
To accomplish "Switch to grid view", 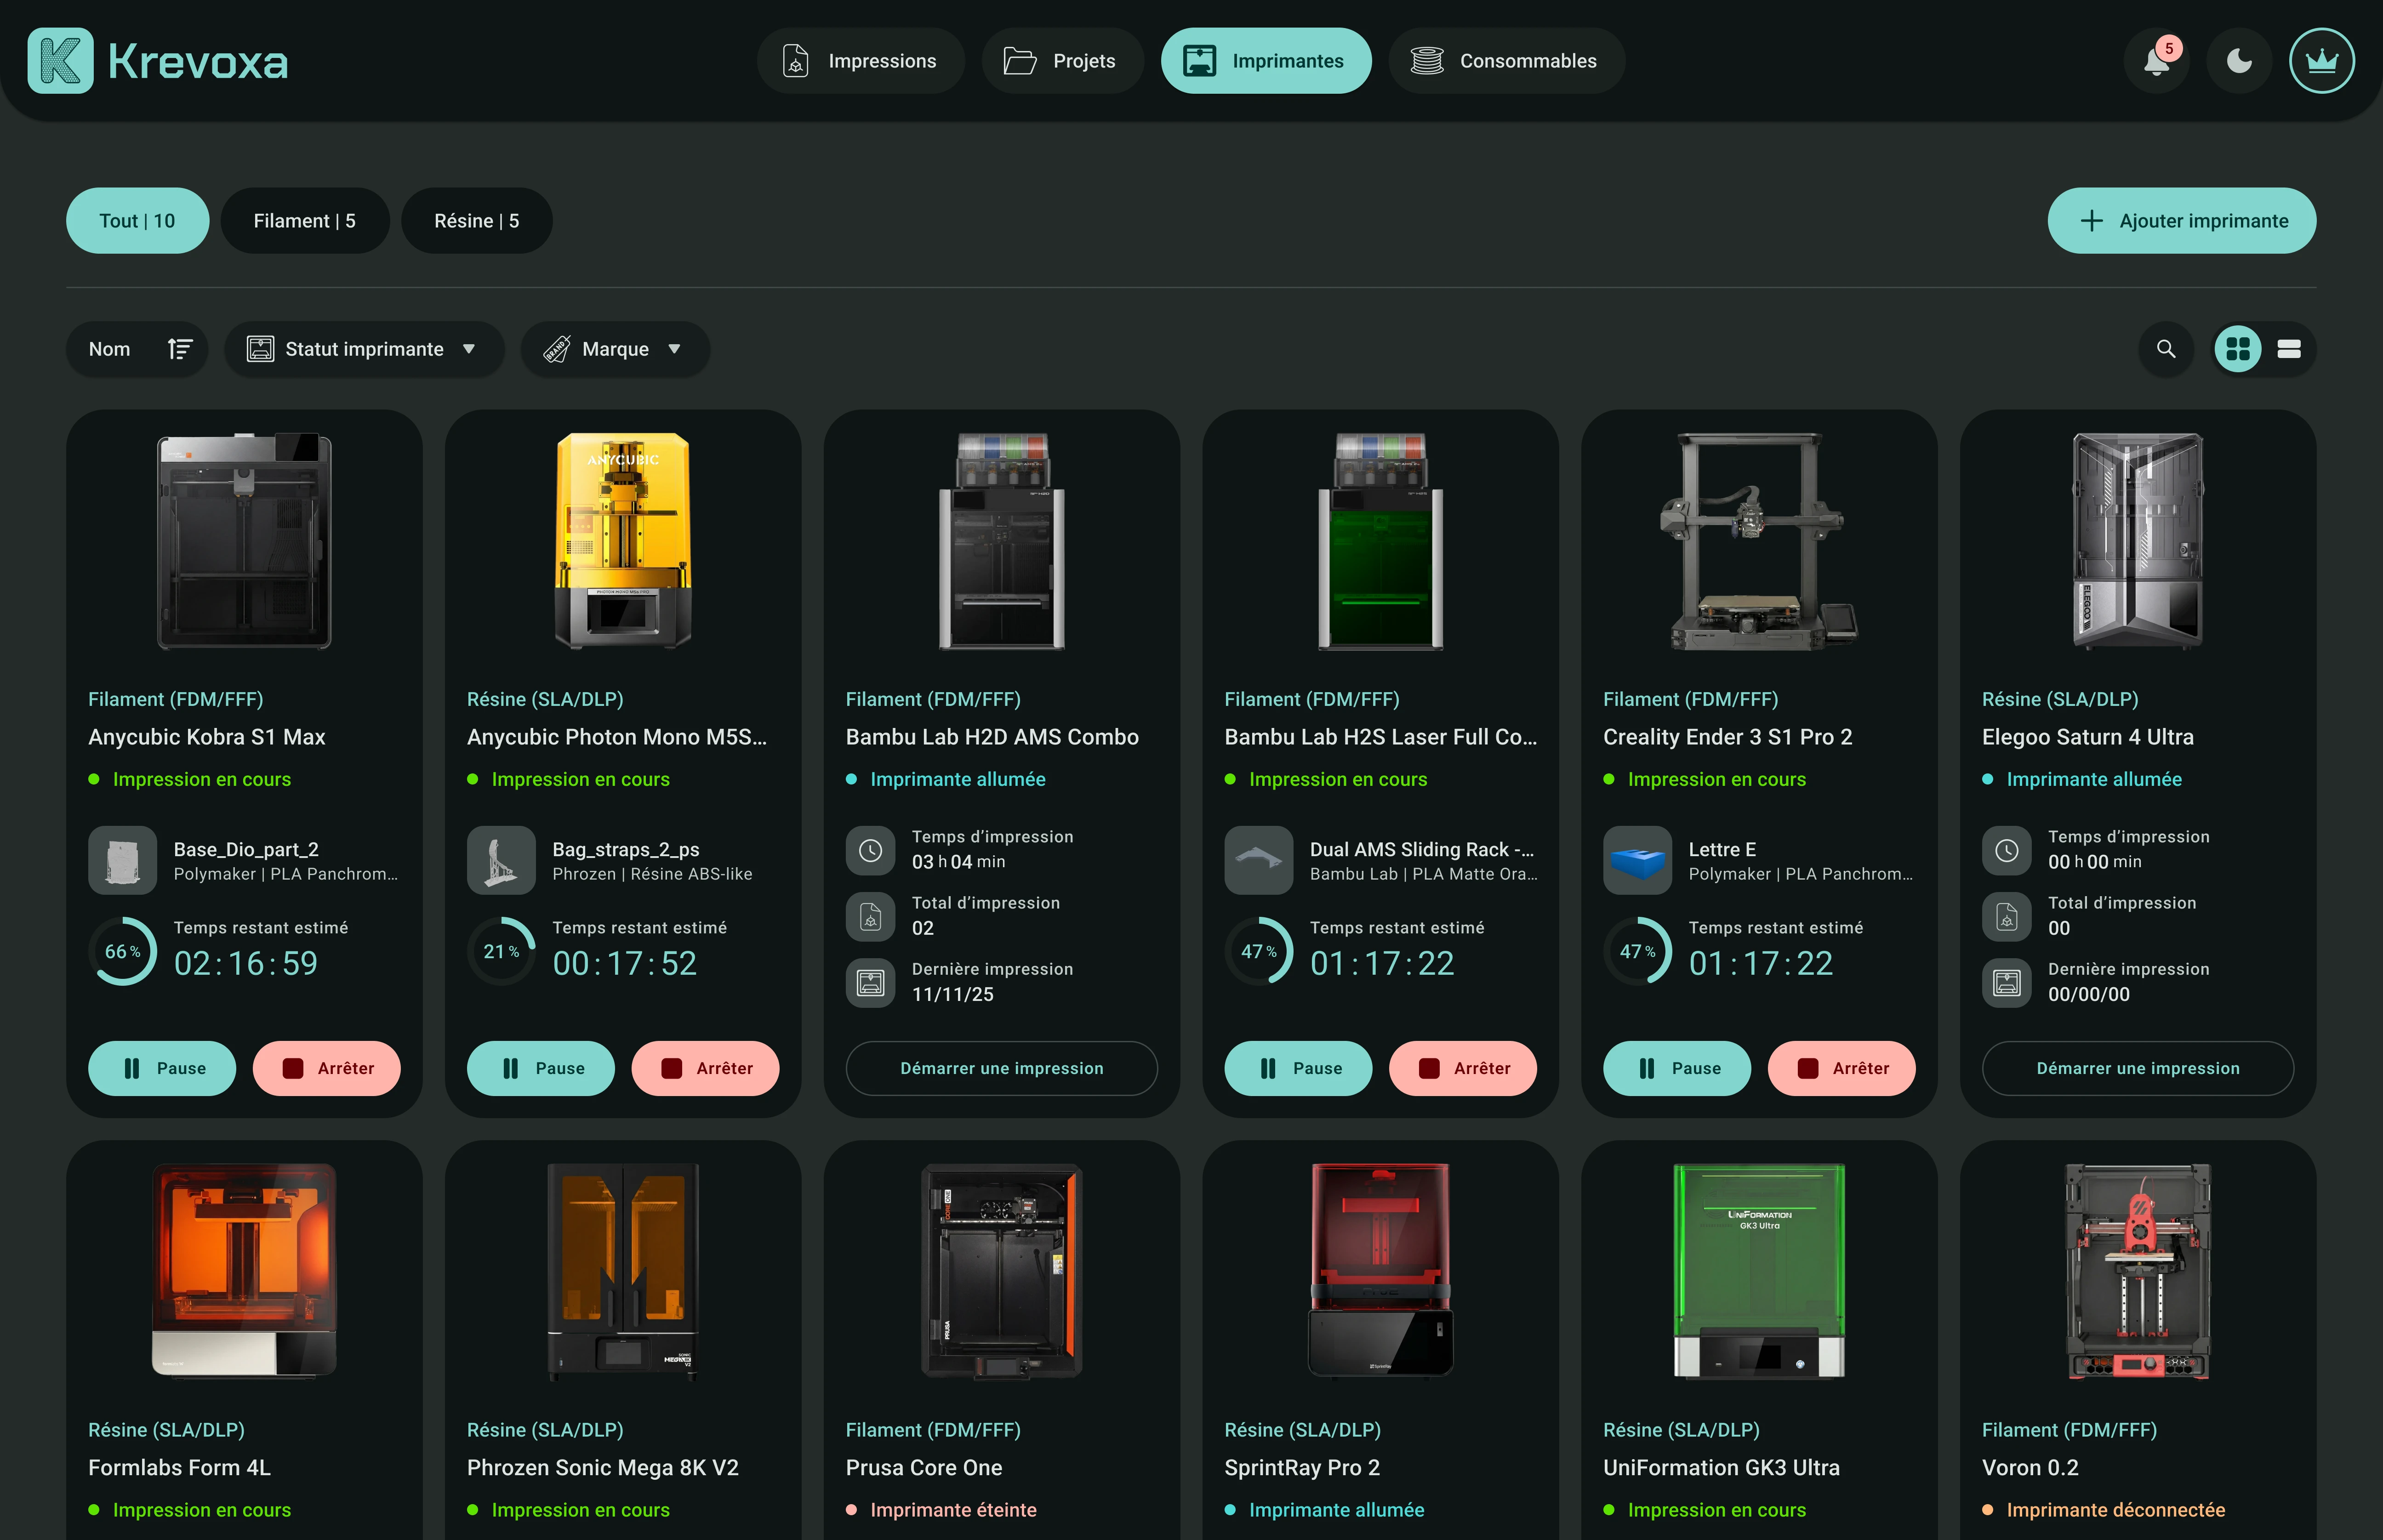I will pyautogui.click(x=2238, y=349).
